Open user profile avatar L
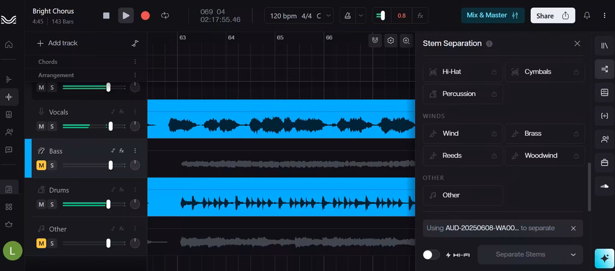 [x=13, y=251]
